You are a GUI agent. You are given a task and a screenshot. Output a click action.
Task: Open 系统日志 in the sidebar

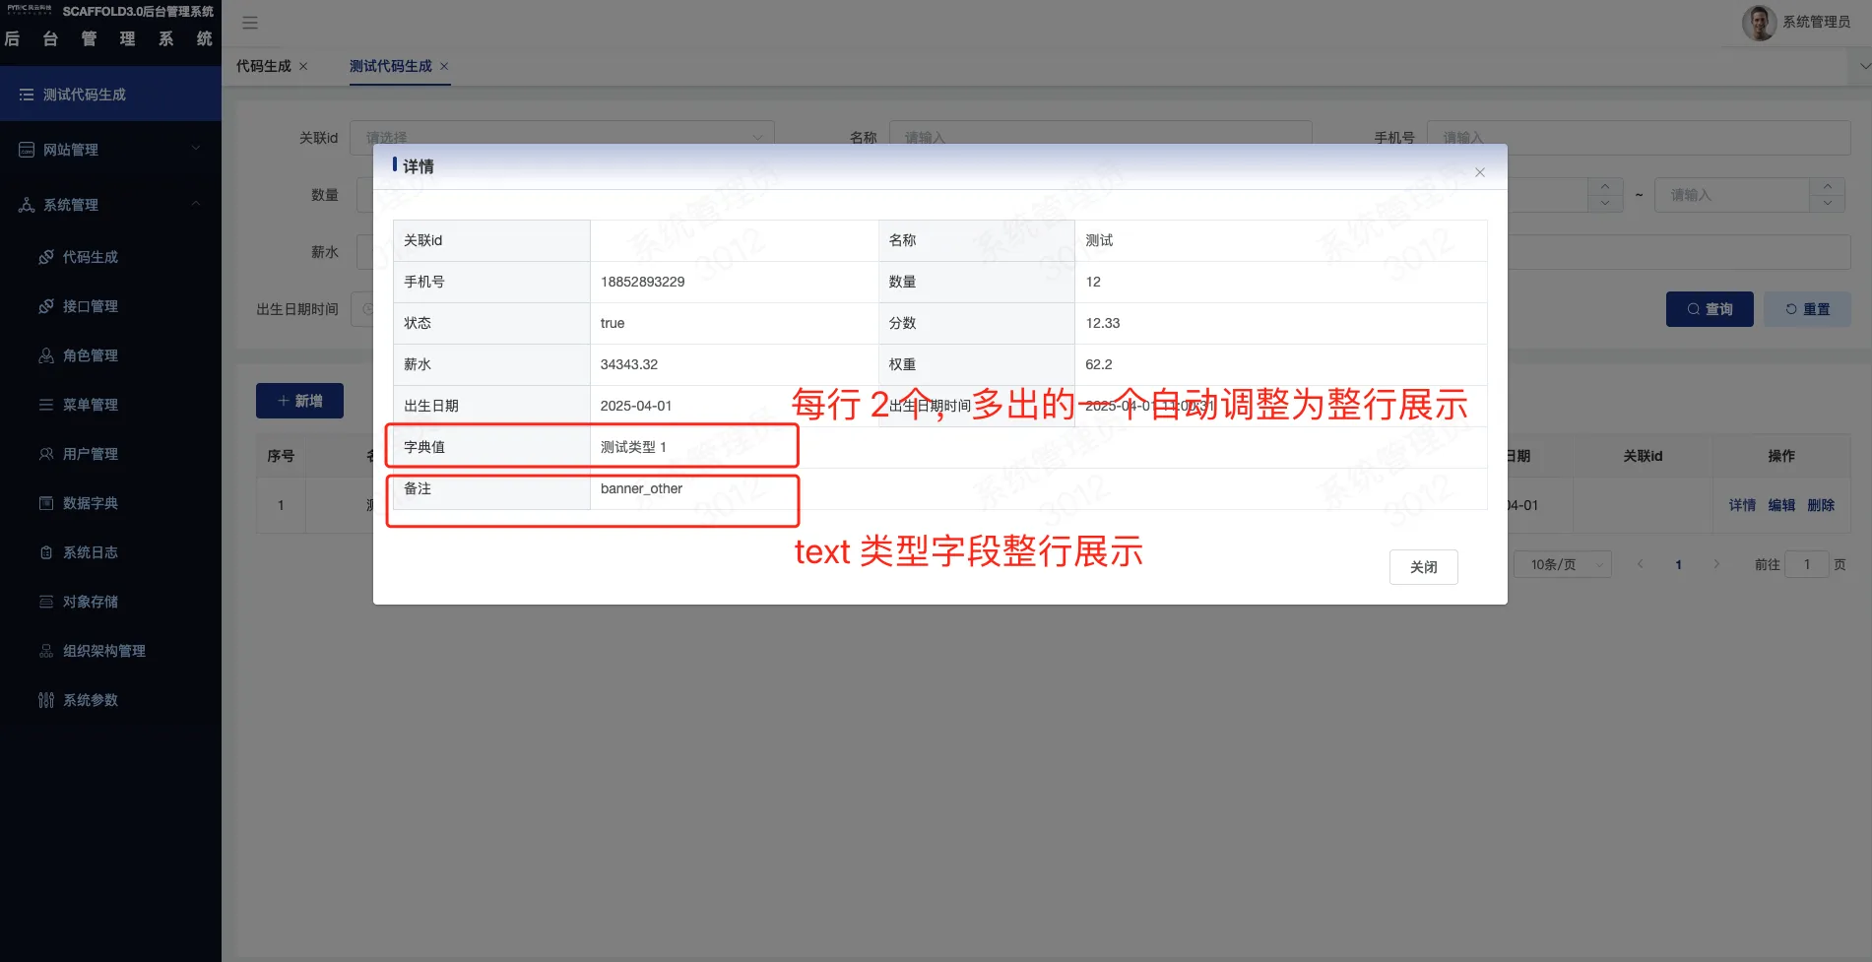coord(110,552)
